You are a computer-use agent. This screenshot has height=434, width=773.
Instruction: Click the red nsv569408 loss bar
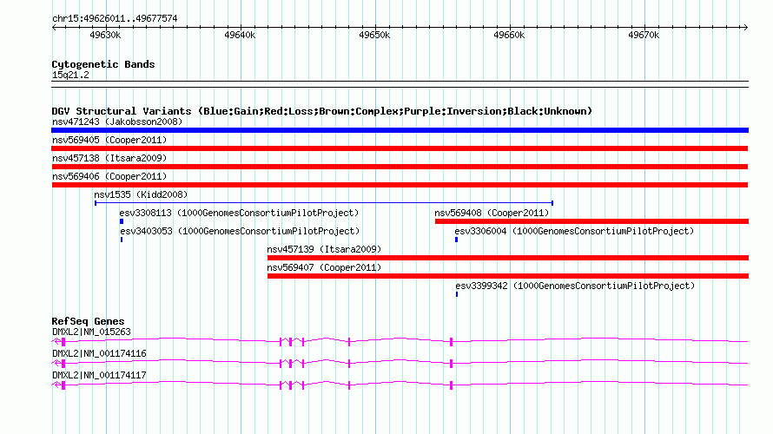[591, 221]
